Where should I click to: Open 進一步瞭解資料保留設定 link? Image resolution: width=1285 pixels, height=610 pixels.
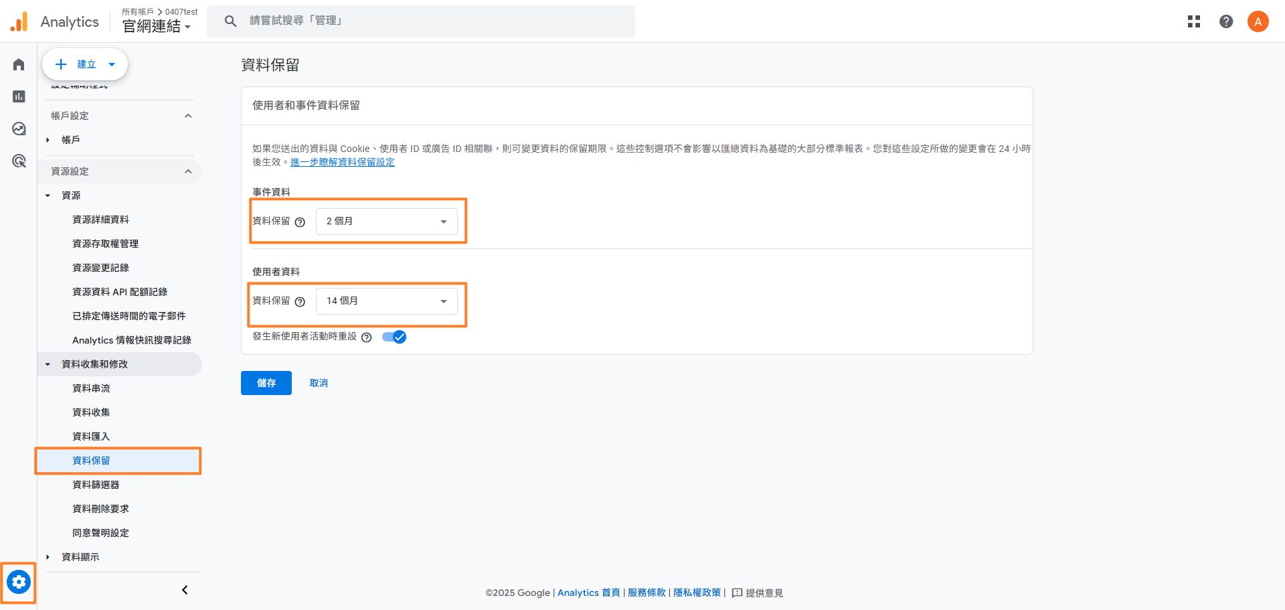click(342, 162)
